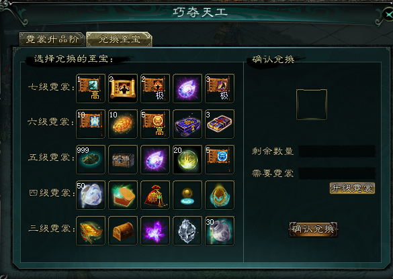Select the green stone marked 999

pos(91,160)
